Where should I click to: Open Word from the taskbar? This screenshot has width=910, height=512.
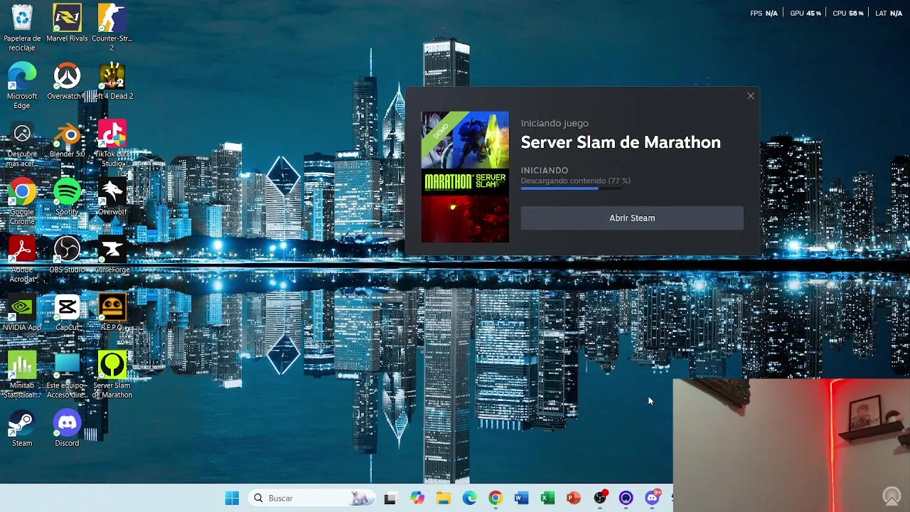[522, 498]
